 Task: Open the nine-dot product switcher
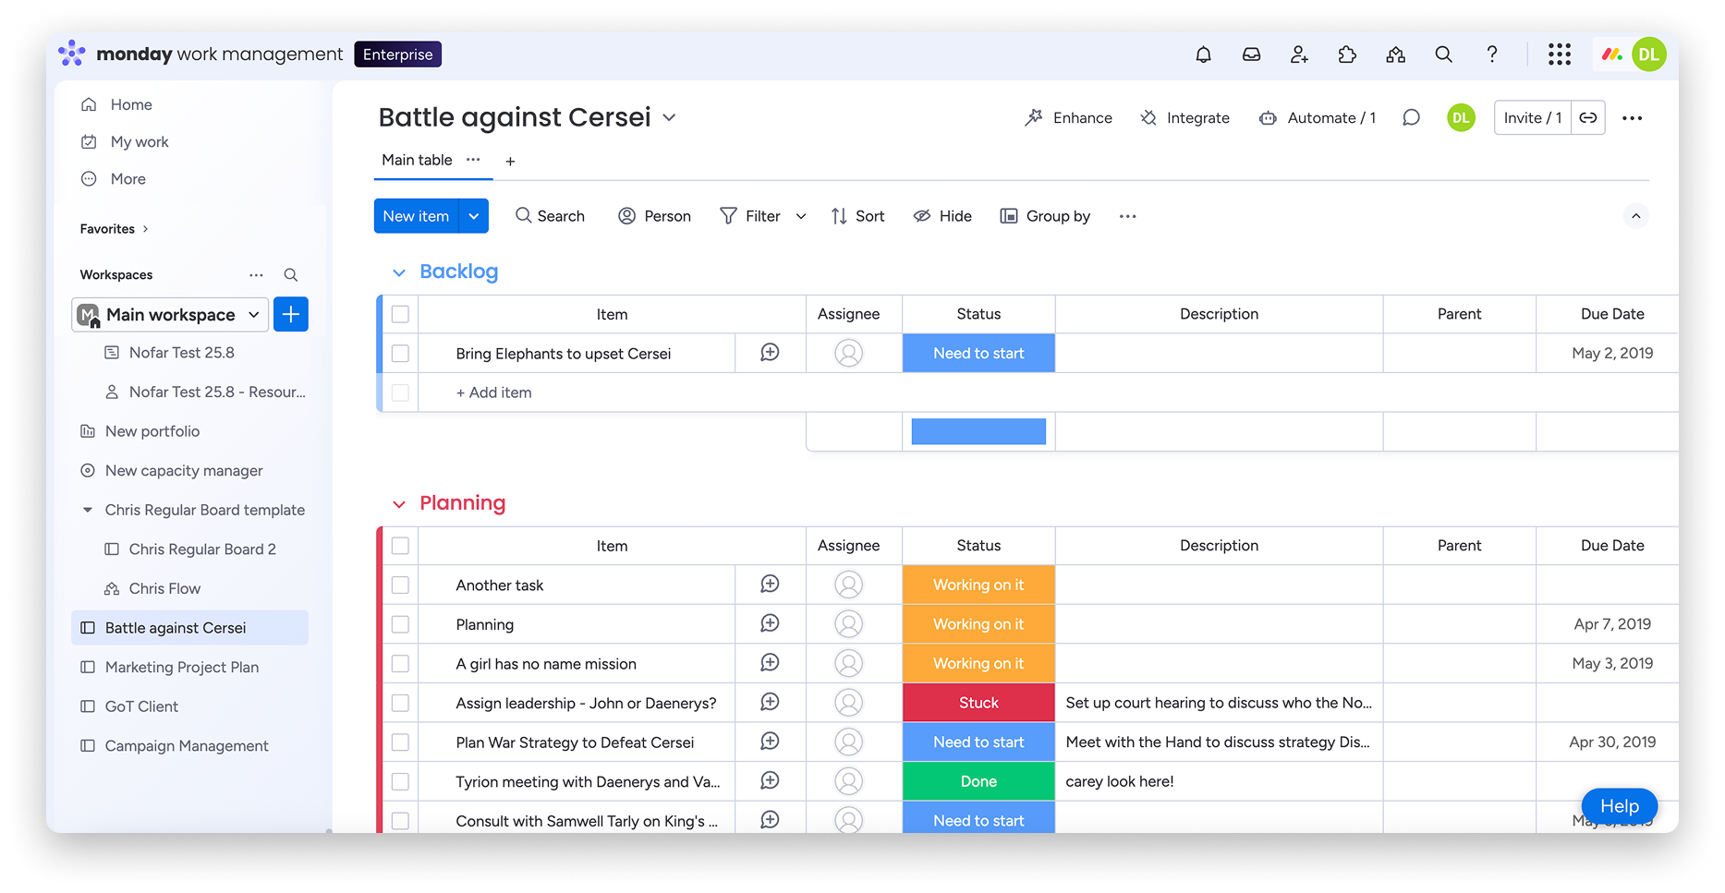1560,54
